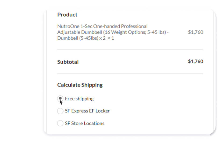This screenshot has height=143, width=218.
Task: Click the Product heading
Action: (x=67, y=15)
